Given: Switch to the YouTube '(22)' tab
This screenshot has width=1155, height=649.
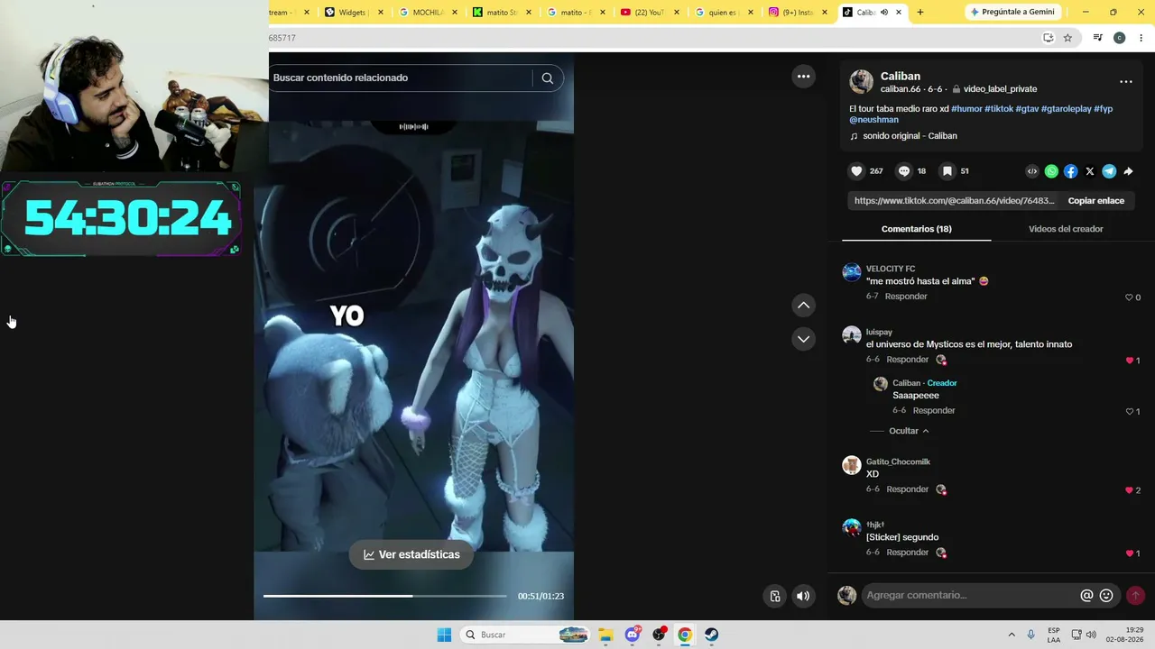Looking at the screenshot, I should coord(650,13).
